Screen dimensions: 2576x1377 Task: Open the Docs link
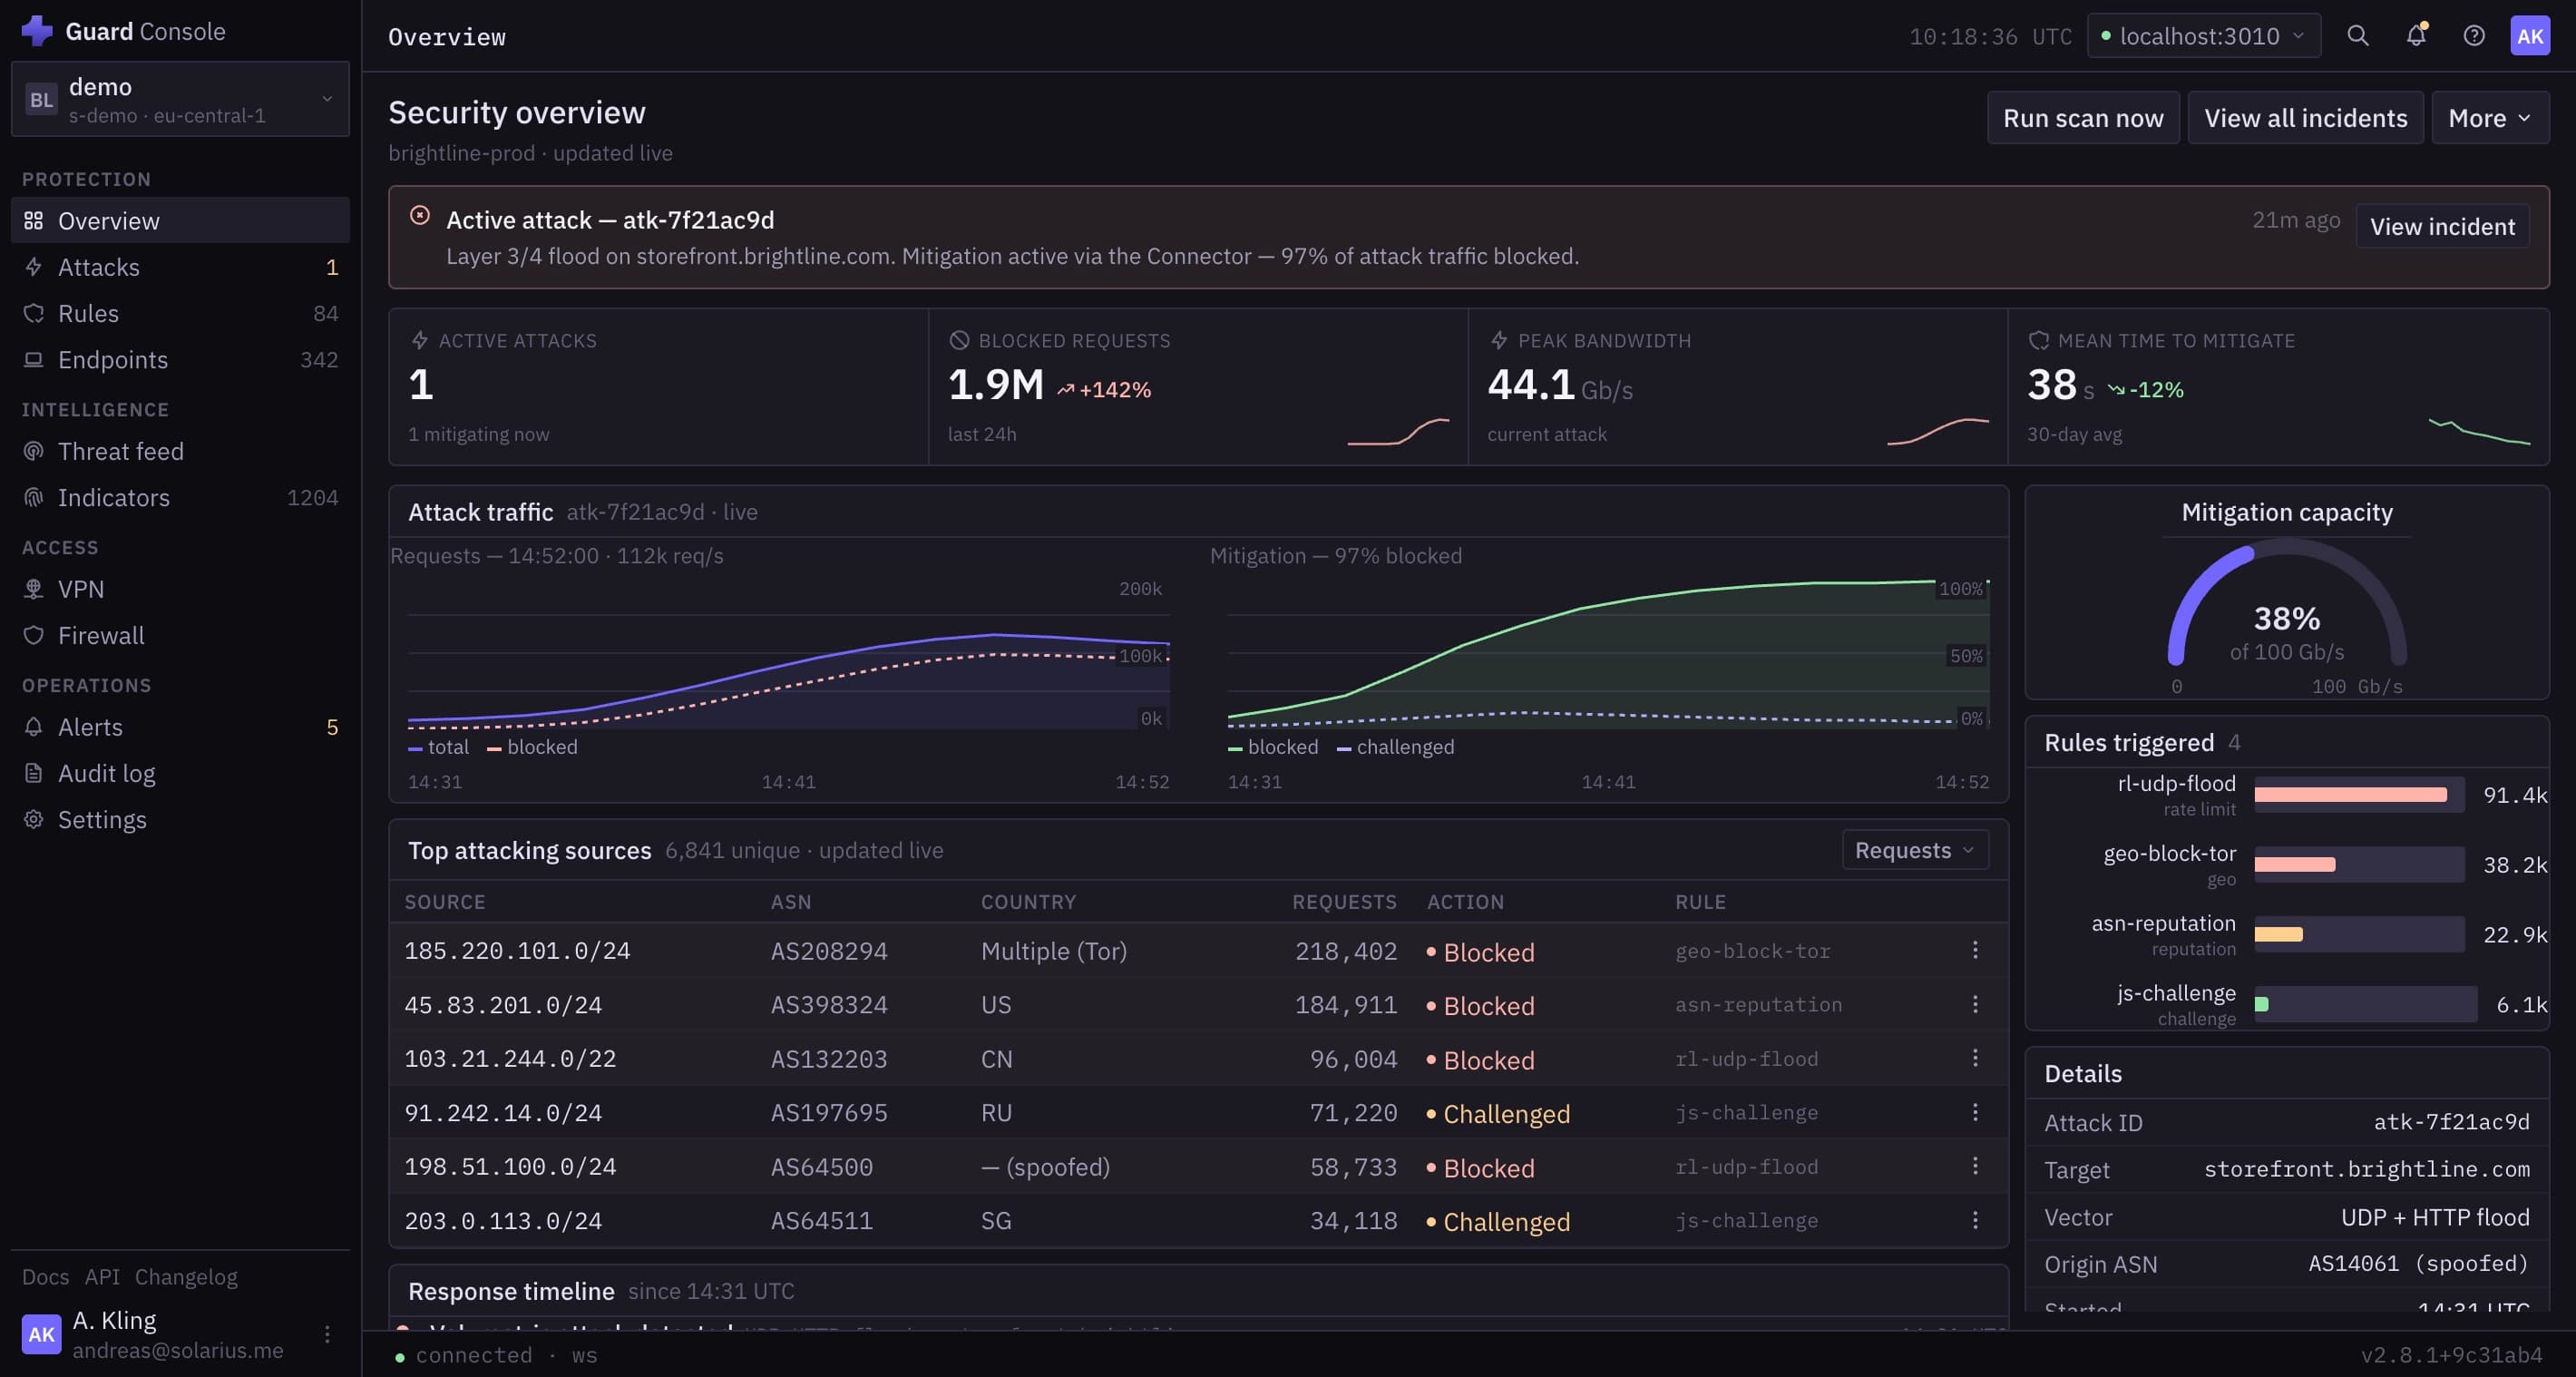(x=45, y=1277)
